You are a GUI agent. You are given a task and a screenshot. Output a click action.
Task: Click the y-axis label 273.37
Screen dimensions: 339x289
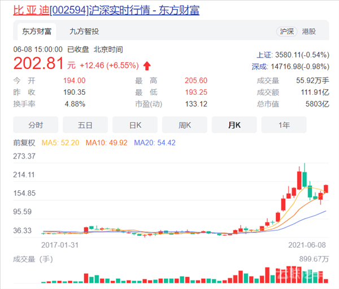click(24, 156)
